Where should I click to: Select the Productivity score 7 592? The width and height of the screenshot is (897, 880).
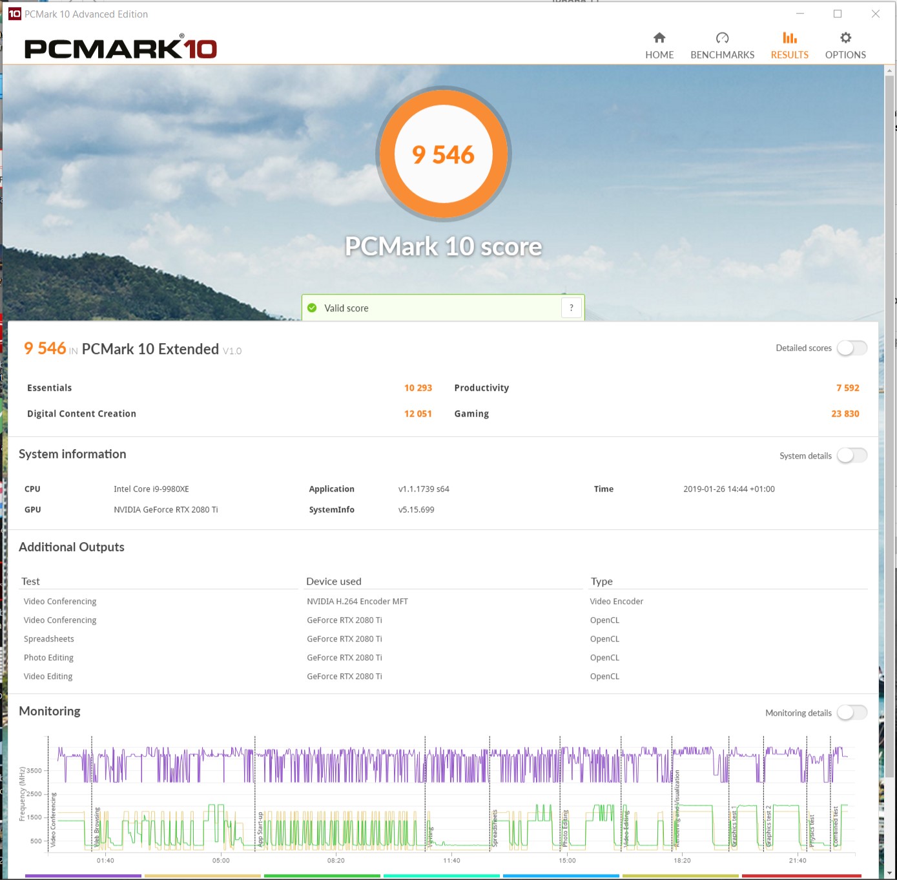847,388
